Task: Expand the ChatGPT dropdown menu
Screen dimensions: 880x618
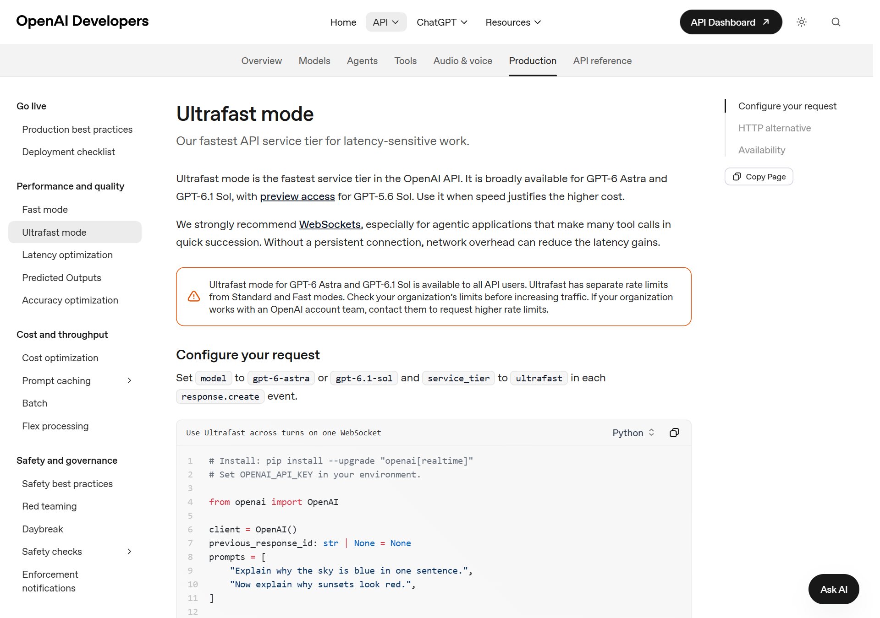Action: pos(442,22)
